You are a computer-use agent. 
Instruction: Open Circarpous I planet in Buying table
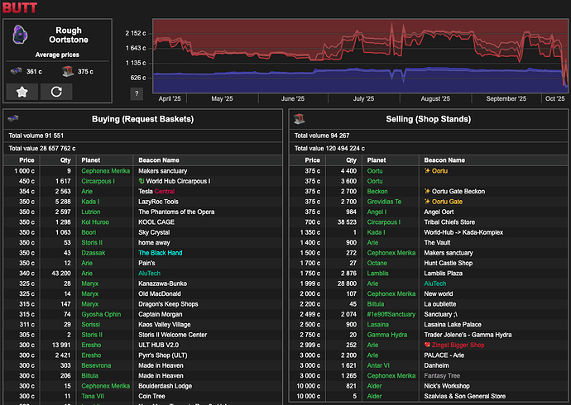click(98, 181)
